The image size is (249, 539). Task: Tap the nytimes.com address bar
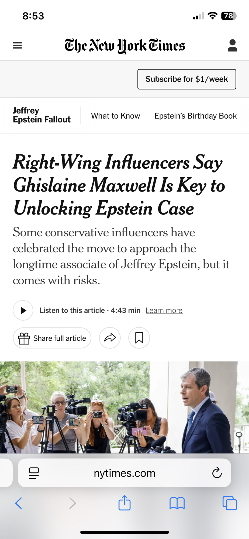click(x=124, y=473)
